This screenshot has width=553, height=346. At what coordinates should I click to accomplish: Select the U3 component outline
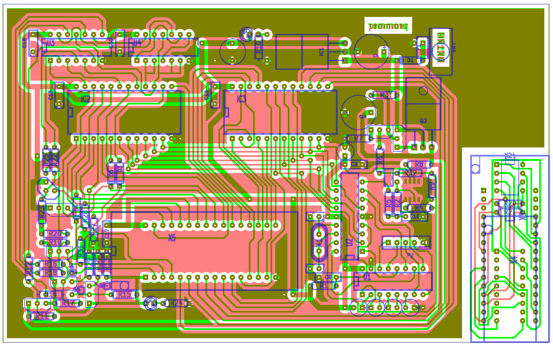click(76, 47)
